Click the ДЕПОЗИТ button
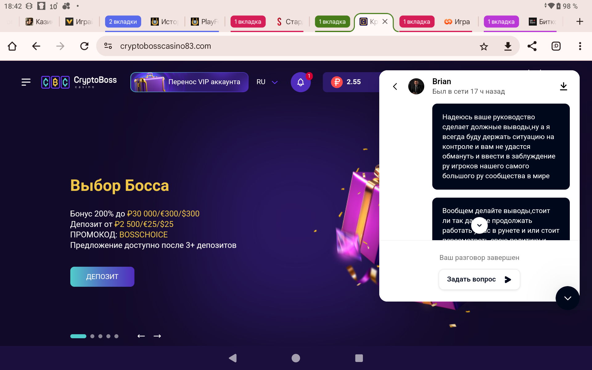 [x=102, y=277]
